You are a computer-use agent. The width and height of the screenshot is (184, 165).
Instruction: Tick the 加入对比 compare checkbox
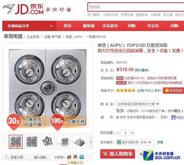tap(32, 157)
